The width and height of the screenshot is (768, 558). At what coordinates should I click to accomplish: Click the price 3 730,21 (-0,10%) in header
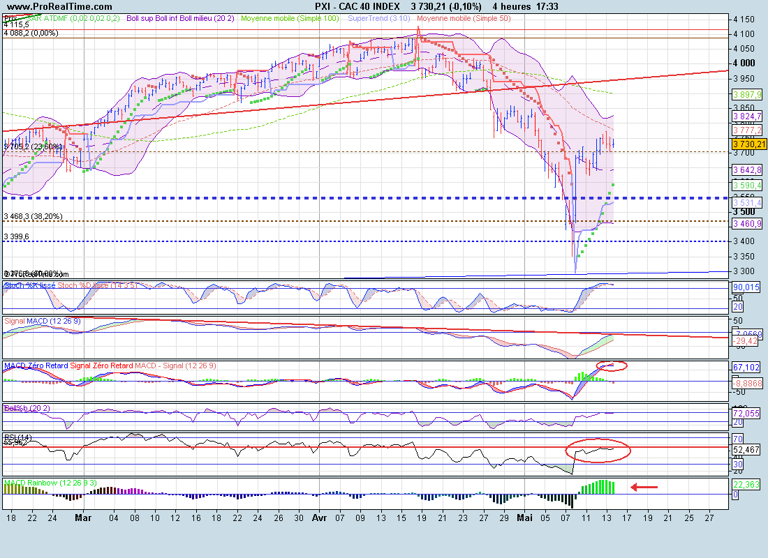pos(446,6)
